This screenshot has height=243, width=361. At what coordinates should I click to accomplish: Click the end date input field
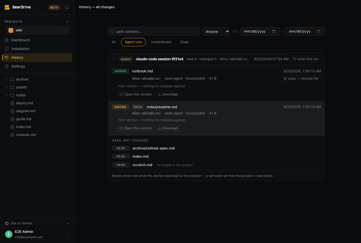[305, 31]
